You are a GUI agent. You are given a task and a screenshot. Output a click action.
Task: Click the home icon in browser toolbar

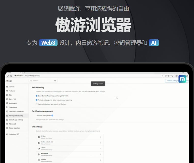tap(11, 76)
